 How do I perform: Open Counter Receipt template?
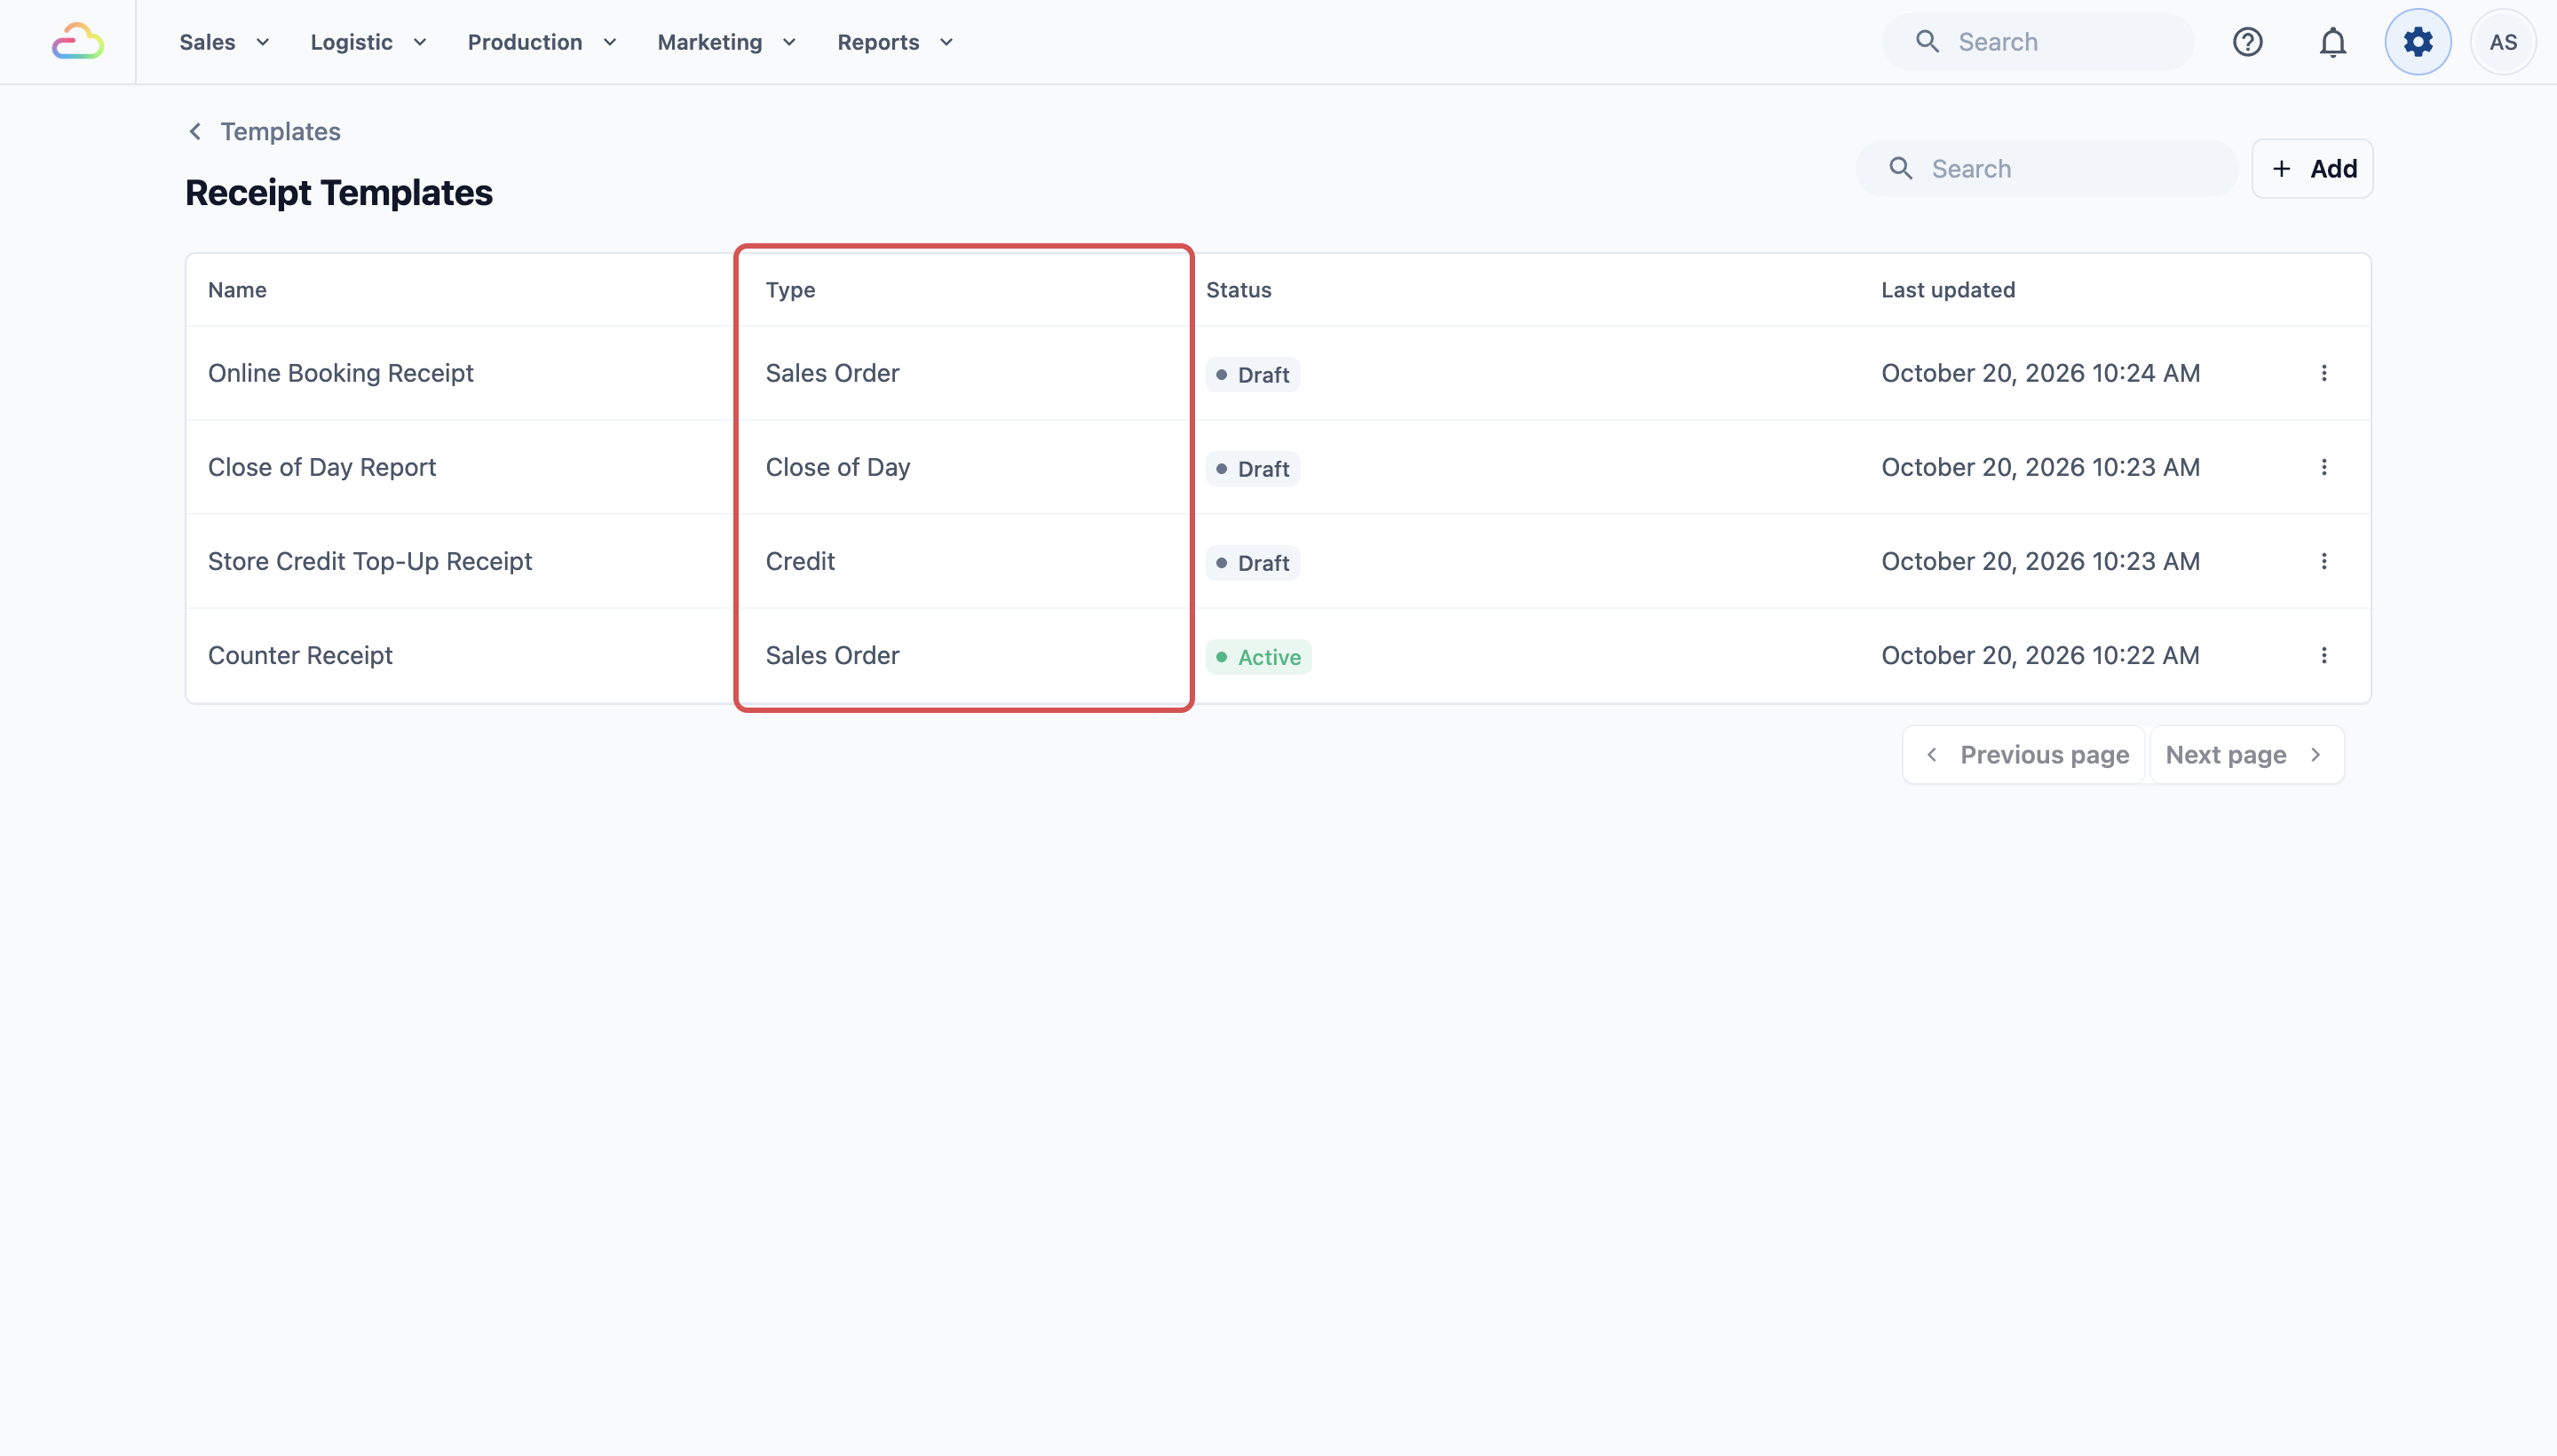300,655
